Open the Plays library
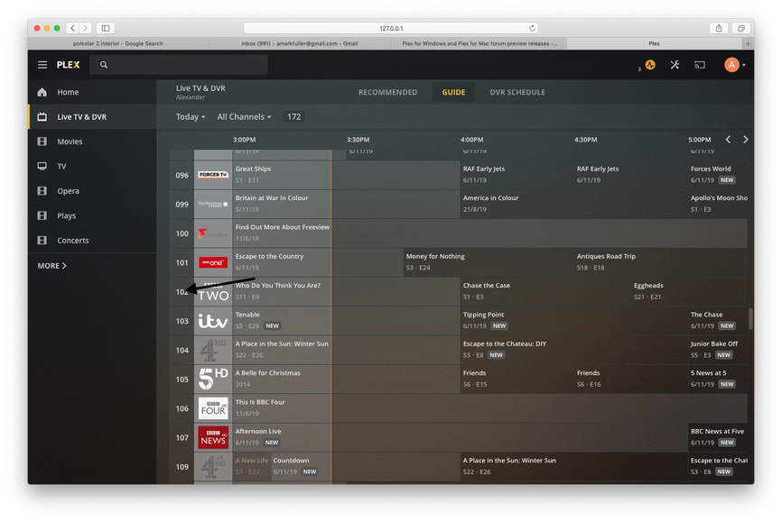The height and width of the screenshot is (521, 782). (92, 215)
